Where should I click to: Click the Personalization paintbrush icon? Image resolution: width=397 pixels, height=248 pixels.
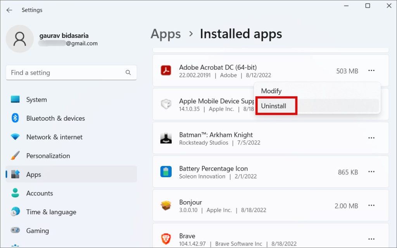click(x=15, y=156)
